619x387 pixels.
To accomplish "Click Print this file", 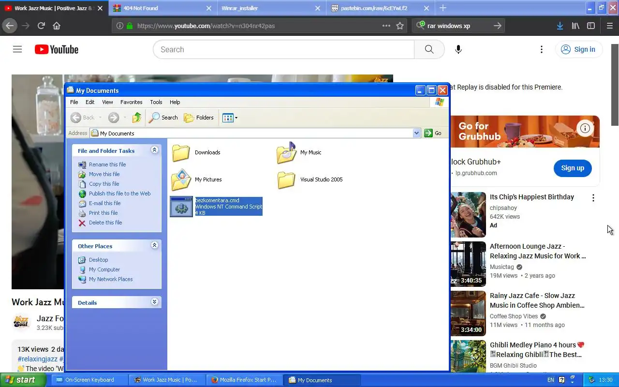I will [x=98, y=213].
